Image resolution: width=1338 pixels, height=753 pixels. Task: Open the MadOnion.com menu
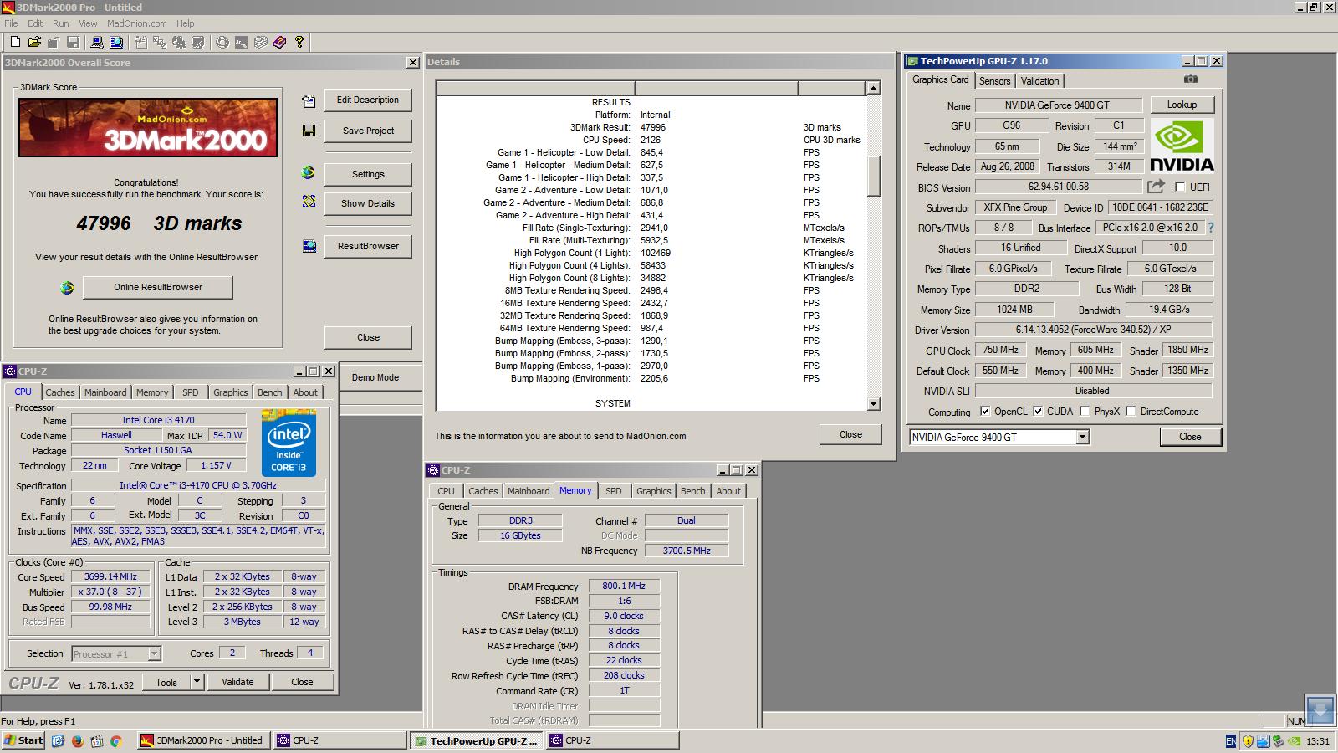(x=136, y=23)
